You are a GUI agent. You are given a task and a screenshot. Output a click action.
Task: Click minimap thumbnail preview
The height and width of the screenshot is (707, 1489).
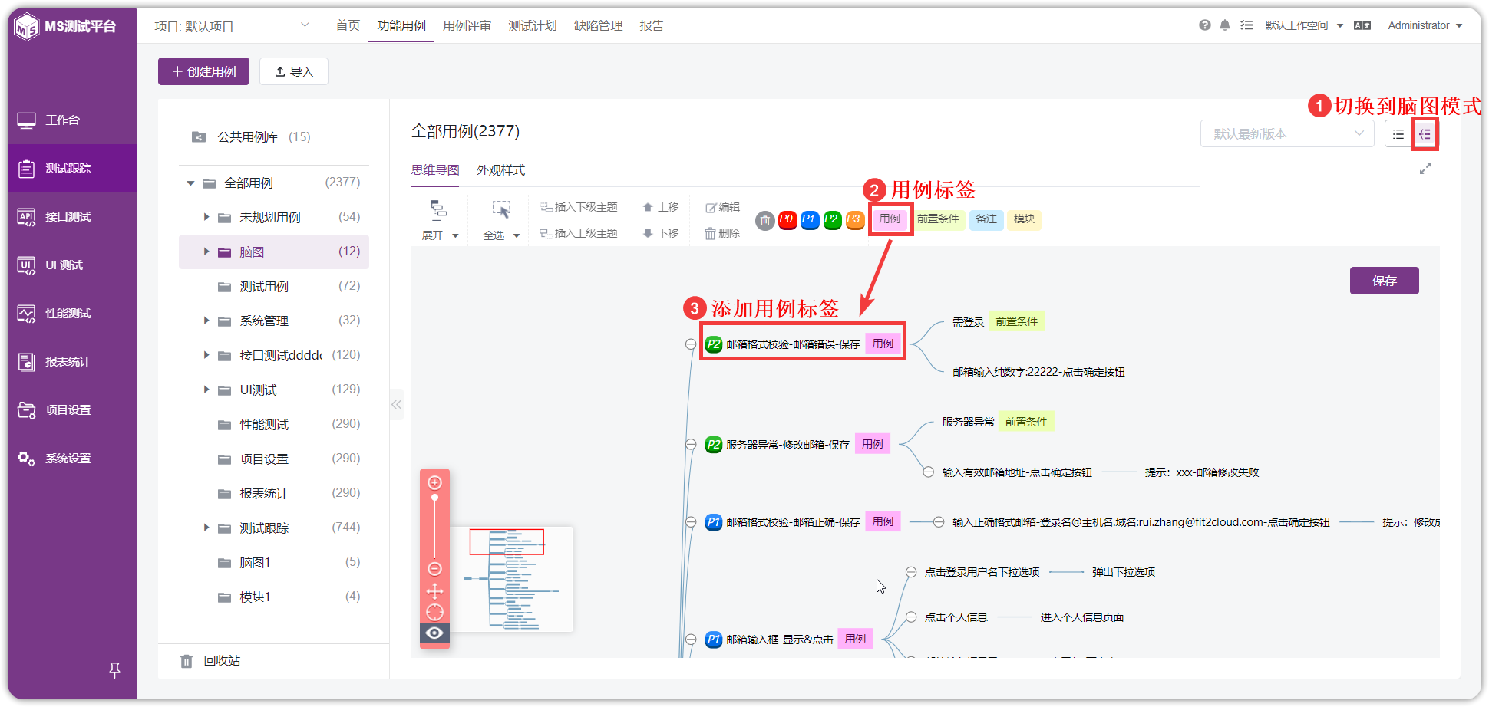tap(511, 579)
